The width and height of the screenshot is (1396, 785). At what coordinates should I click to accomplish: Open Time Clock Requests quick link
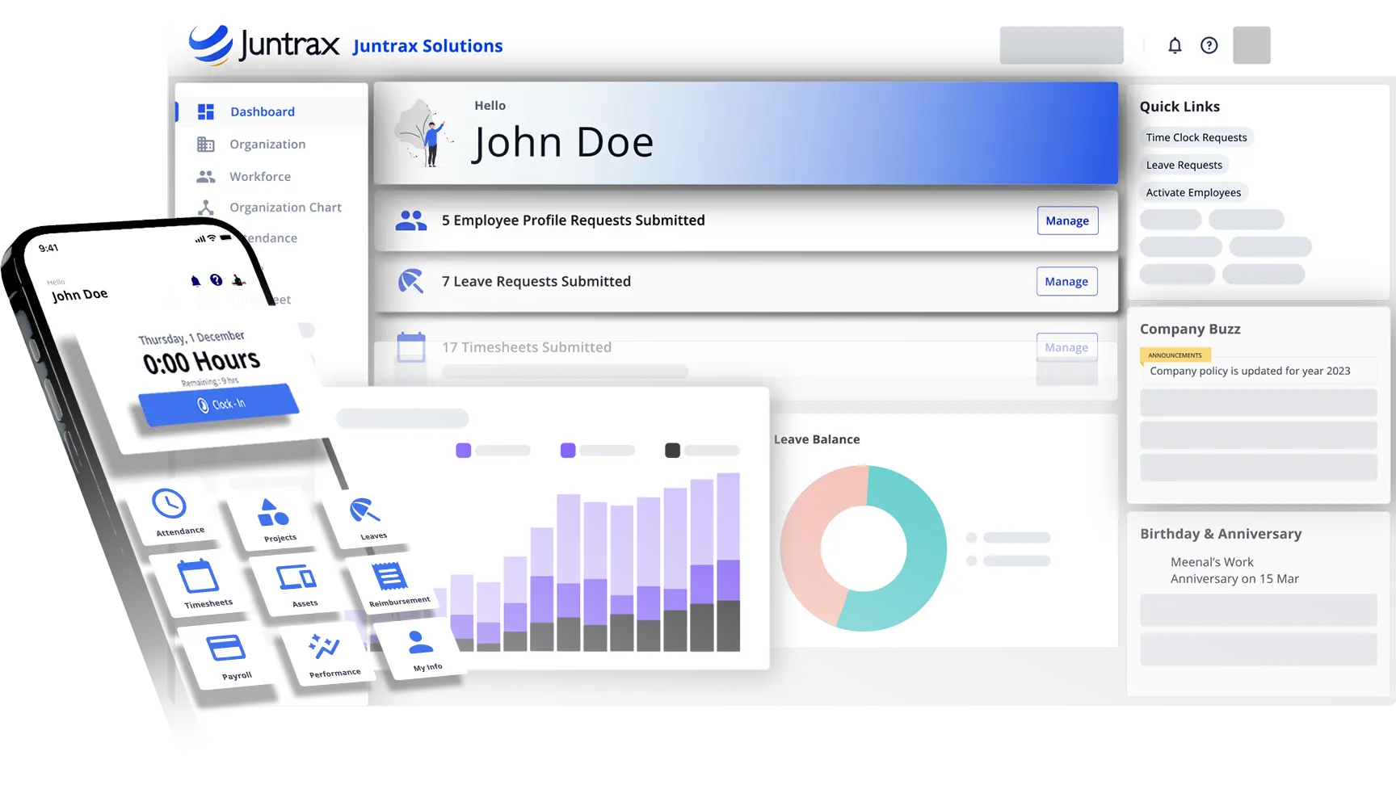point(1196,137)
